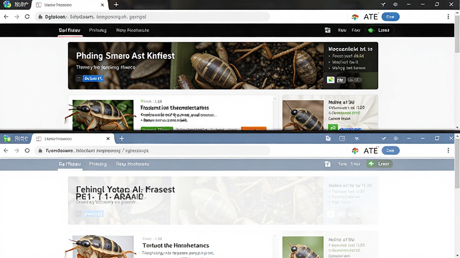Click the insect thumbnail in 'Frosumt ion' card
The image size is (460, 258).
coord(103,115)
